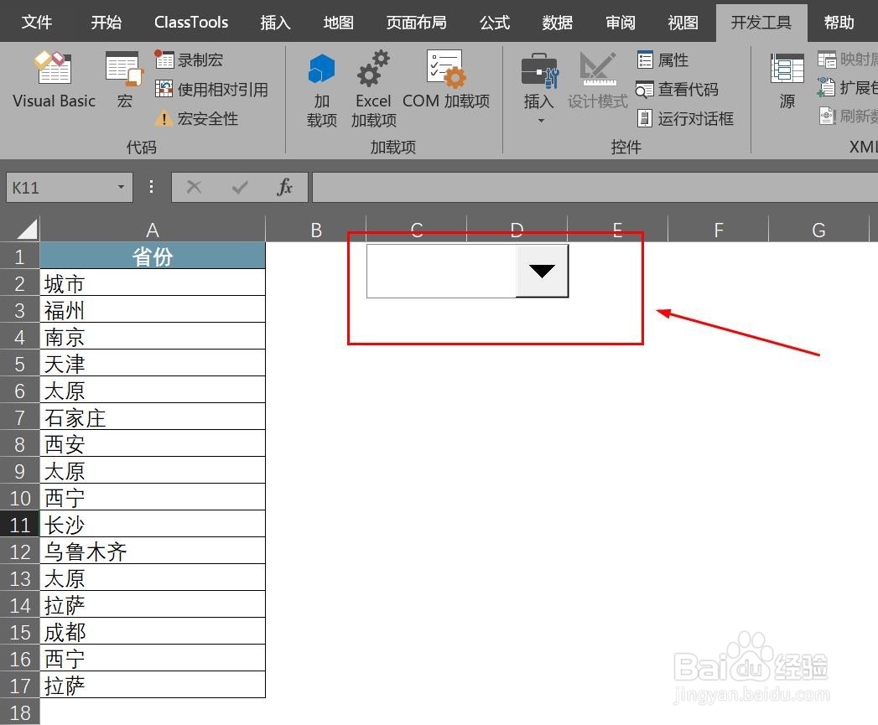Click 拉萨 in row 17
This screenshot has width=878, height=725.
(x=153, y=686)
